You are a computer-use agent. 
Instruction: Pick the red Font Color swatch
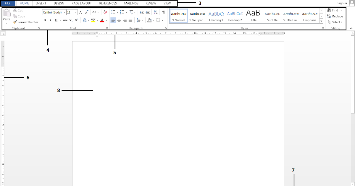pos(102,20)
